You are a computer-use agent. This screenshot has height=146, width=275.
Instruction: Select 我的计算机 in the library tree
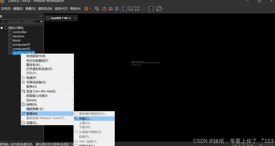point(16,28)
